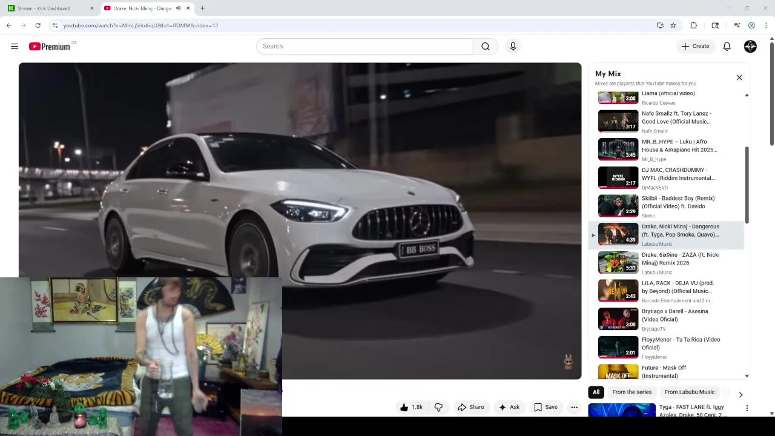Click the search magnifier button
Viewport: 775px width, 436px height.
486,46
